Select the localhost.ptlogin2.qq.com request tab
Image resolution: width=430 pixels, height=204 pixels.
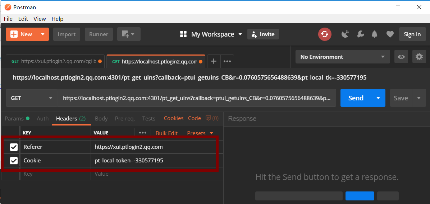pos(156,61)
